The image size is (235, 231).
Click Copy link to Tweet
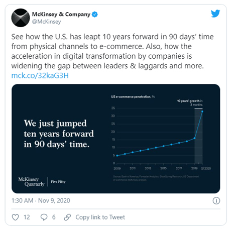point(100,217)
